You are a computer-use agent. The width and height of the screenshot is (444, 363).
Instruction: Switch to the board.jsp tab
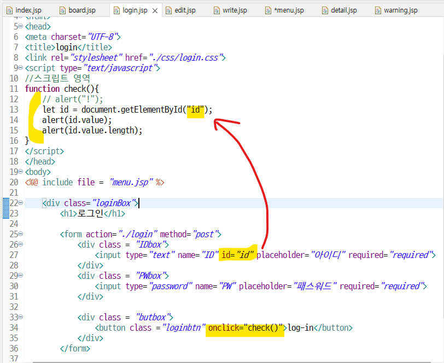(78, 10)
